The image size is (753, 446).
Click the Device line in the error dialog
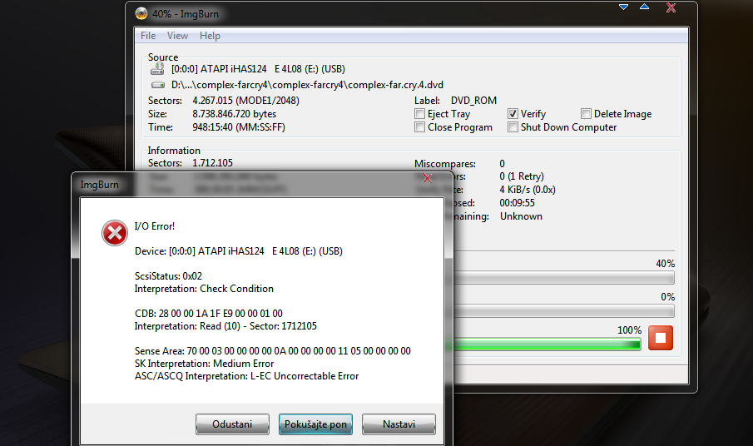pyautogui.click(x=239, y=251)
